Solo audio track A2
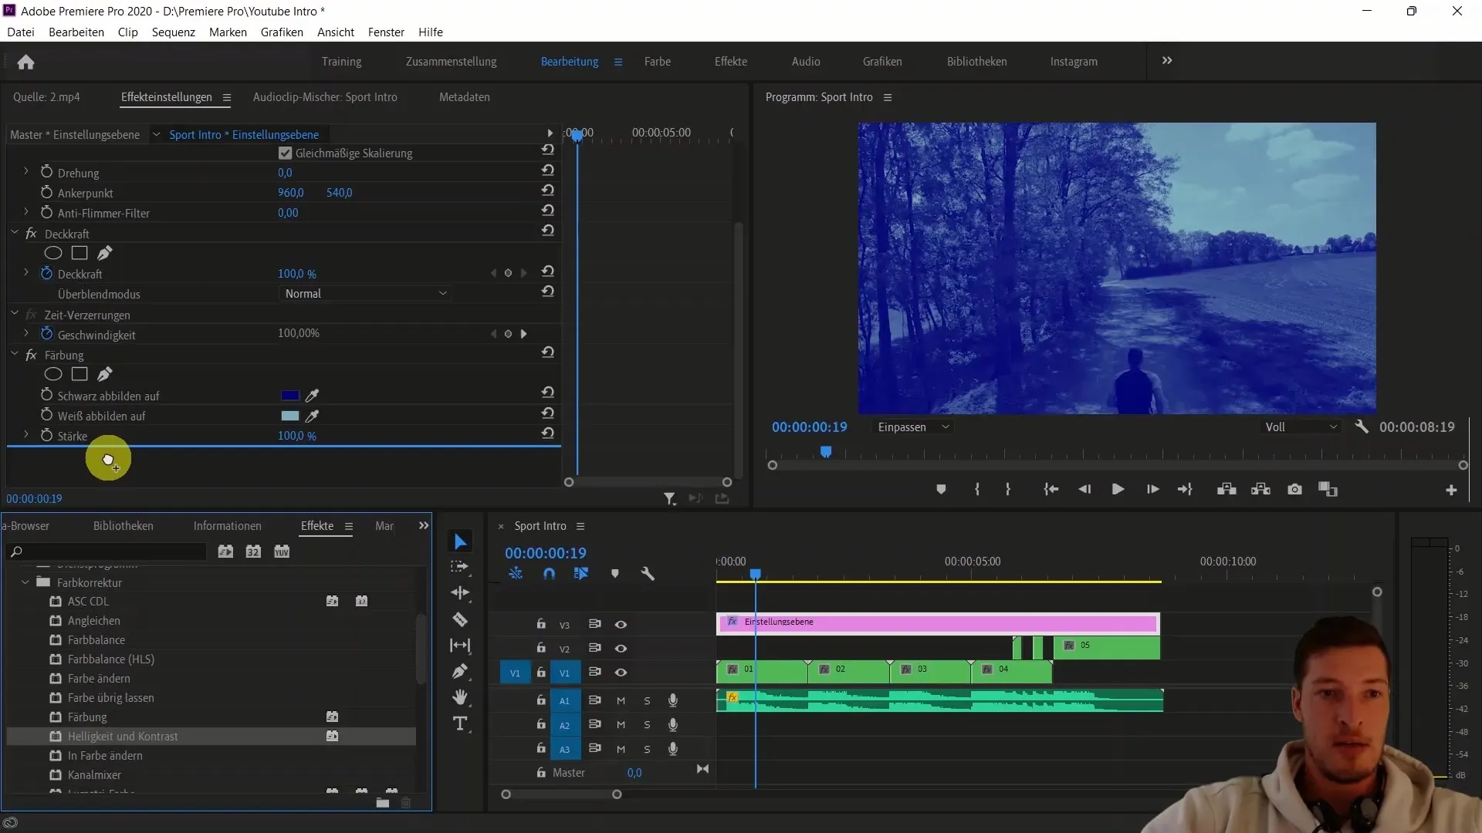Viewport: 1482px width, 833px height. click(647, 725)
